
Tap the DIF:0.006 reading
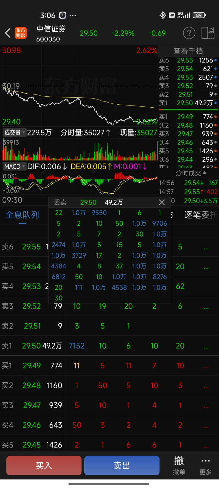click(47, 167)
